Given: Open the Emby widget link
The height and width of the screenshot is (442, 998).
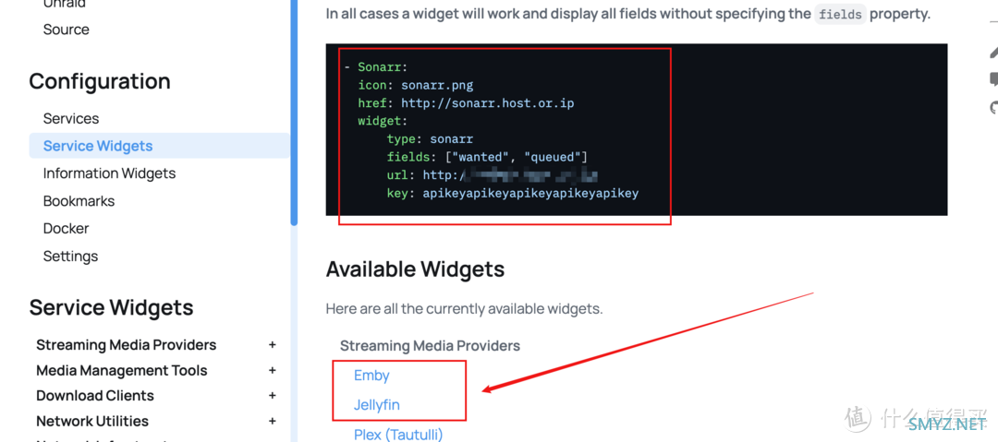Looking at the screenshot, I should 371,376.
